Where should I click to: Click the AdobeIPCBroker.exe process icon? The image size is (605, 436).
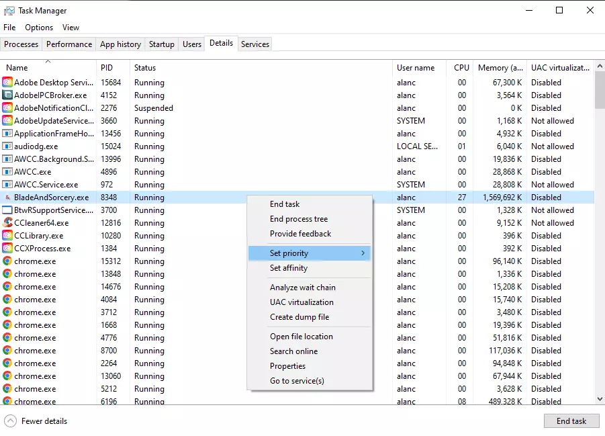pyautogui.click(x=7, y=95)
